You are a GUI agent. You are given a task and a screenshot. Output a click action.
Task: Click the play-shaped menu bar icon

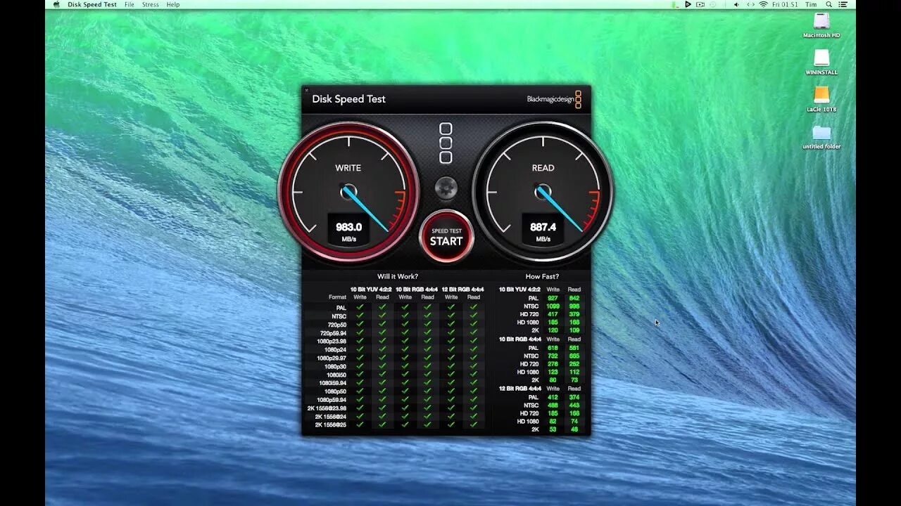pyautogui.click(x=688, y=4)
